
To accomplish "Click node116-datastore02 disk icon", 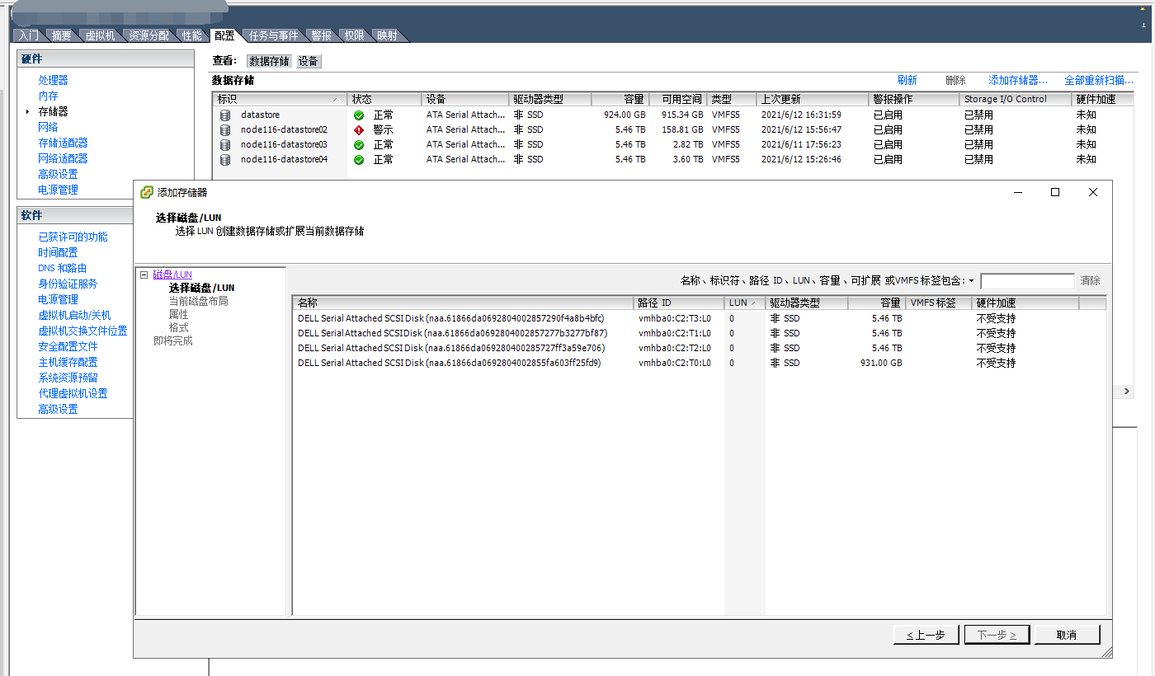I will pos(224,130).
